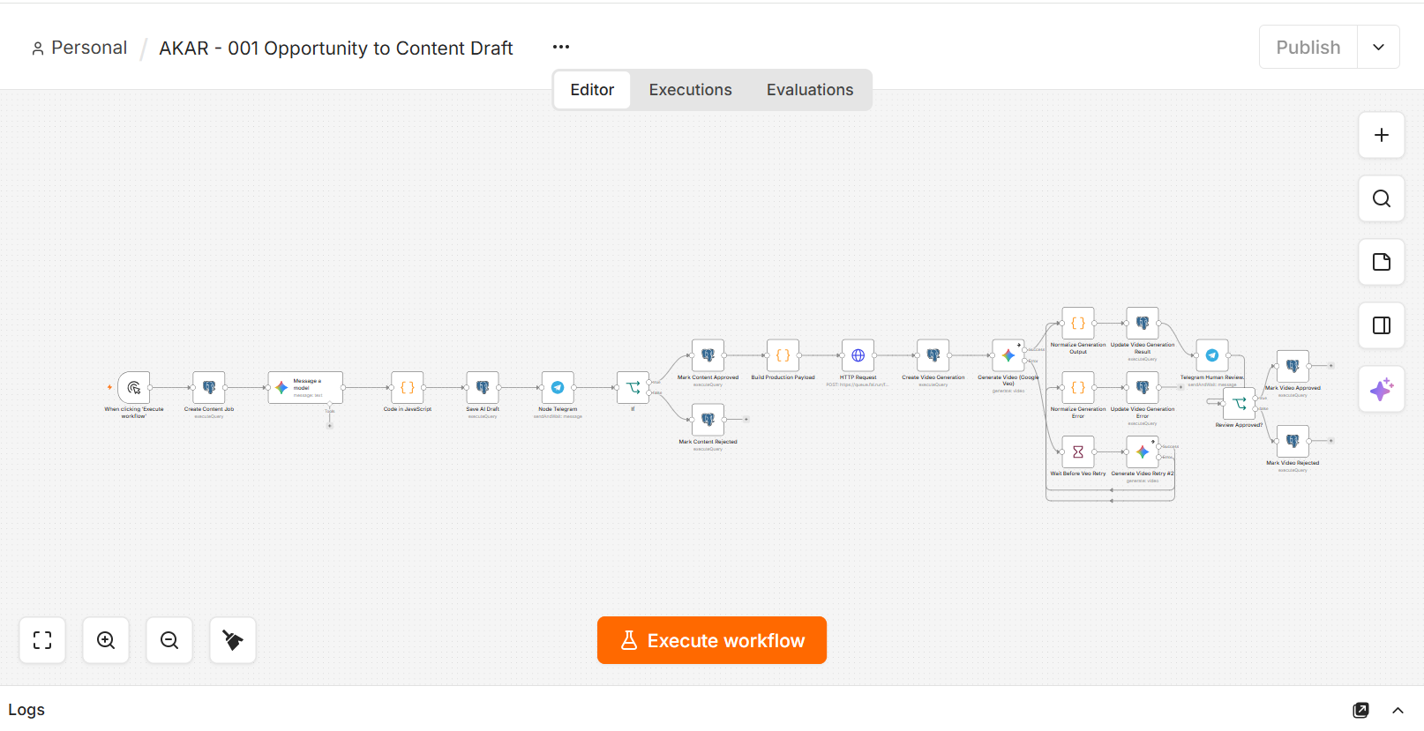Select the 'Code in JavaScript' node
Viewport: 1424px width, 731px height.
(x=408, y=387)
